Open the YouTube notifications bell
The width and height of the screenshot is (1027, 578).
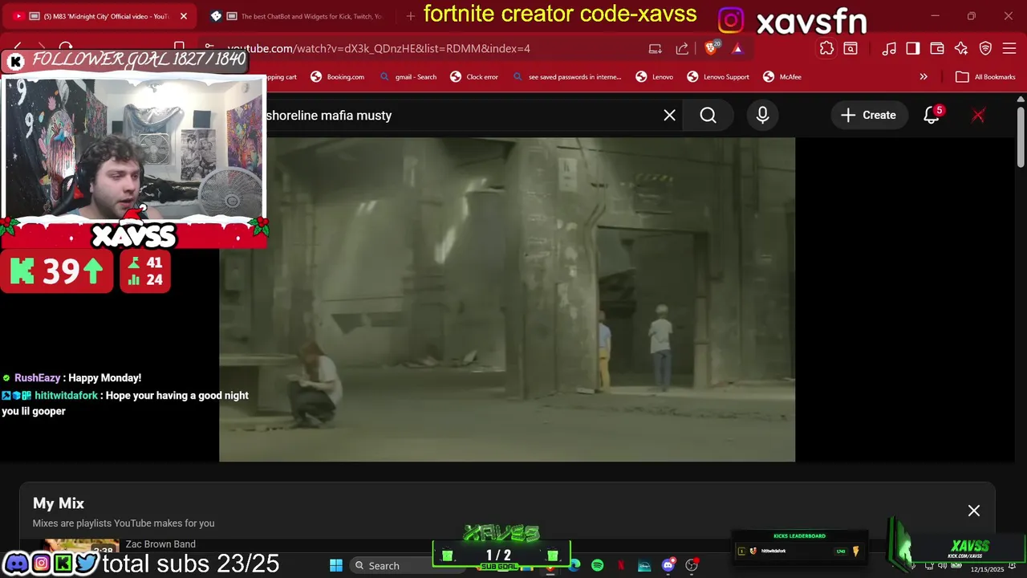(932, 116)
